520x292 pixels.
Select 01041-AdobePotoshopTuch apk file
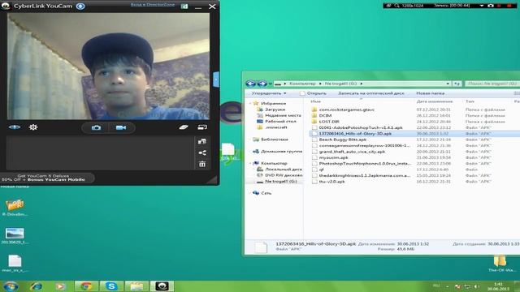pos(361,127)
